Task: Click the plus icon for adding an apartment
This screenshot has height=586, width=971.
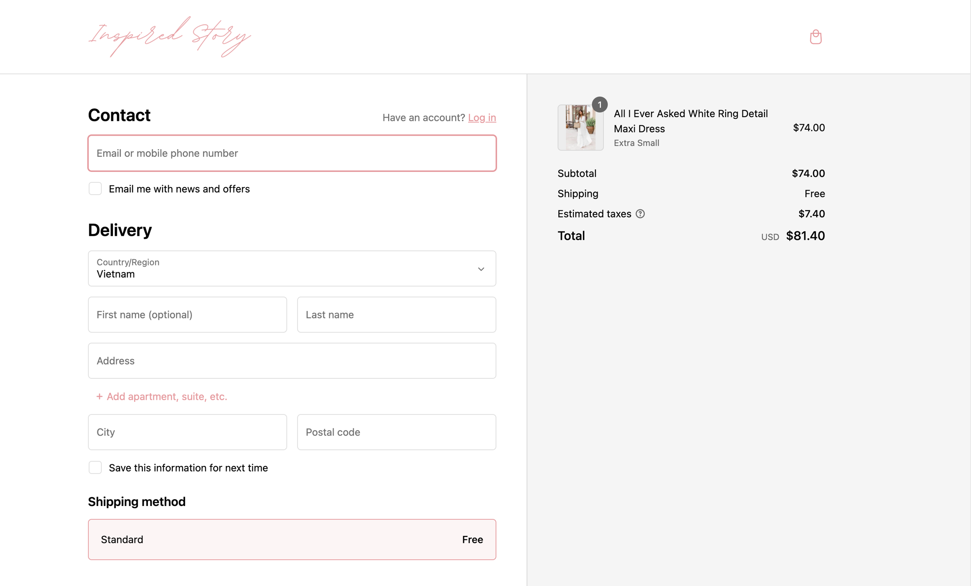Action: point(99,396)
